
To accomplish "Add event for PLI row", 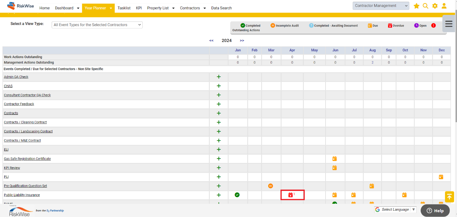I will point(219,177).
